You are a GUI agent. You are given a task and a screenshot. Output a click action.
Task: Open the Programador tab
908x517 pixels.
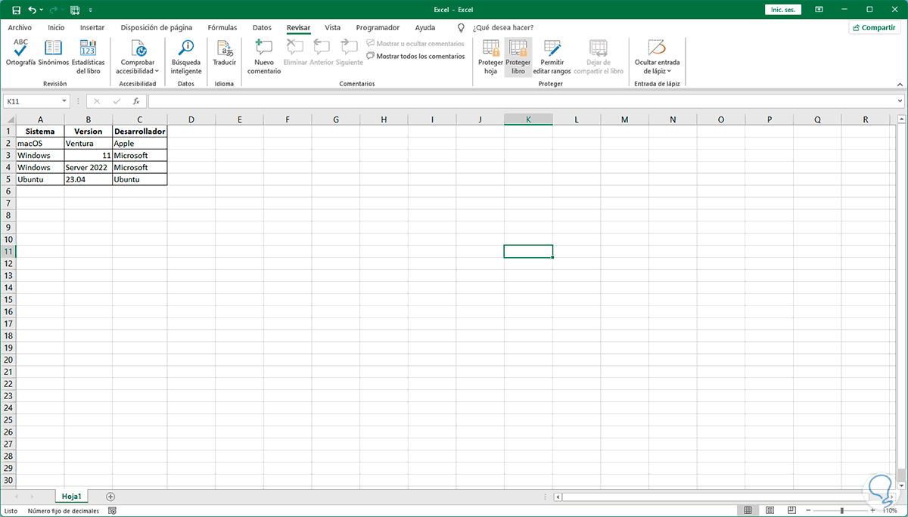[378, 27]
